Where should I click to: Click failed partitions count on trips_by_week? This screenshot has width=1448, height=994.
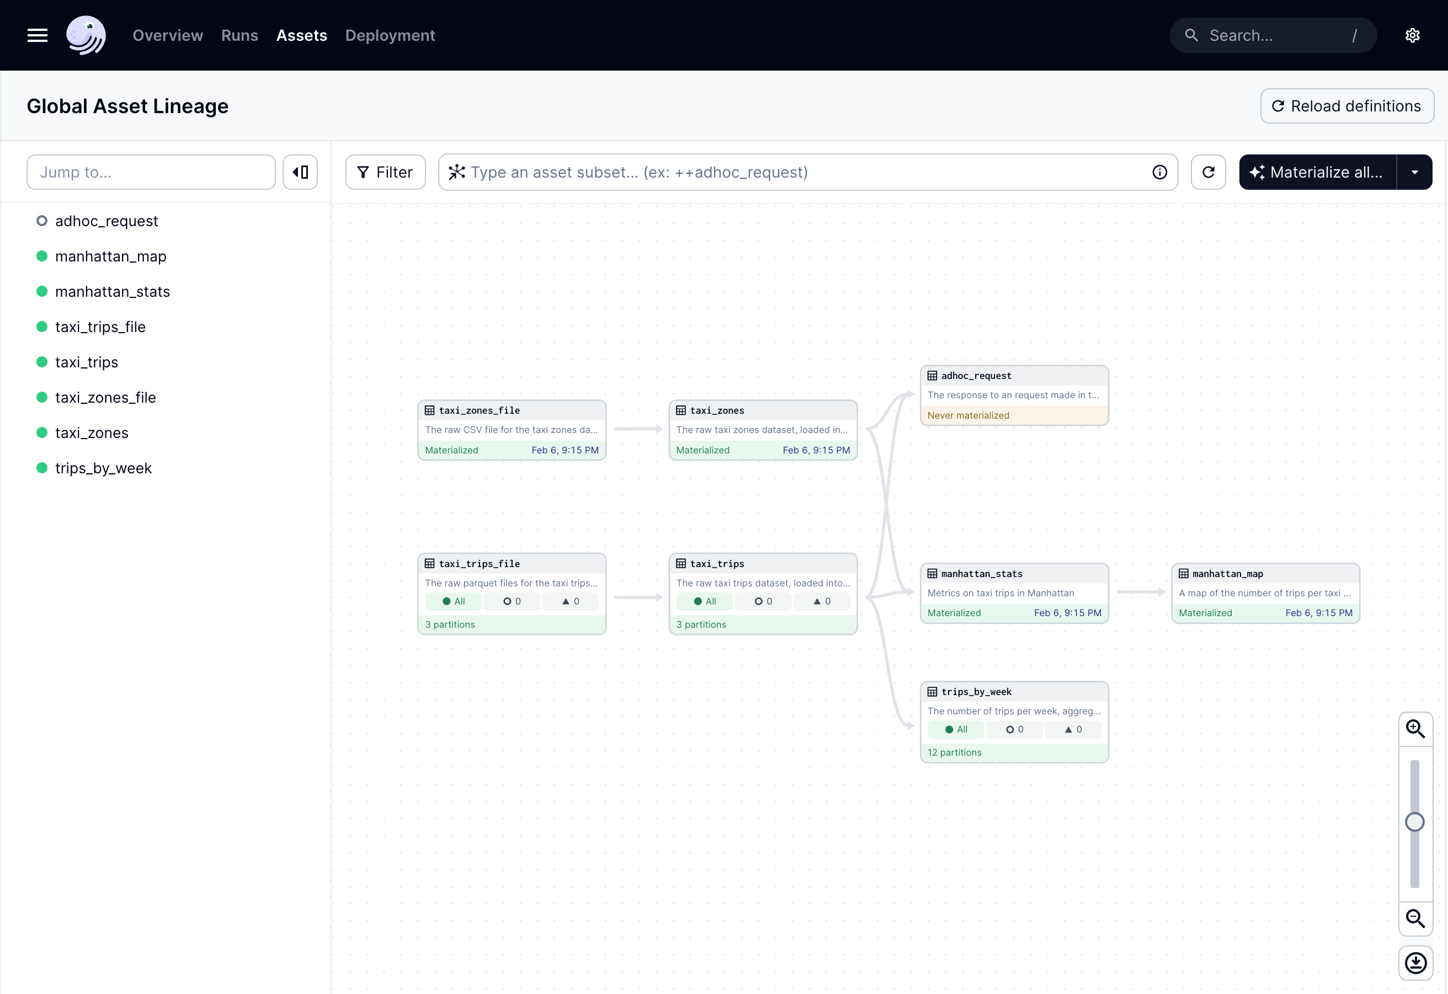click(x=1073, y=729)
